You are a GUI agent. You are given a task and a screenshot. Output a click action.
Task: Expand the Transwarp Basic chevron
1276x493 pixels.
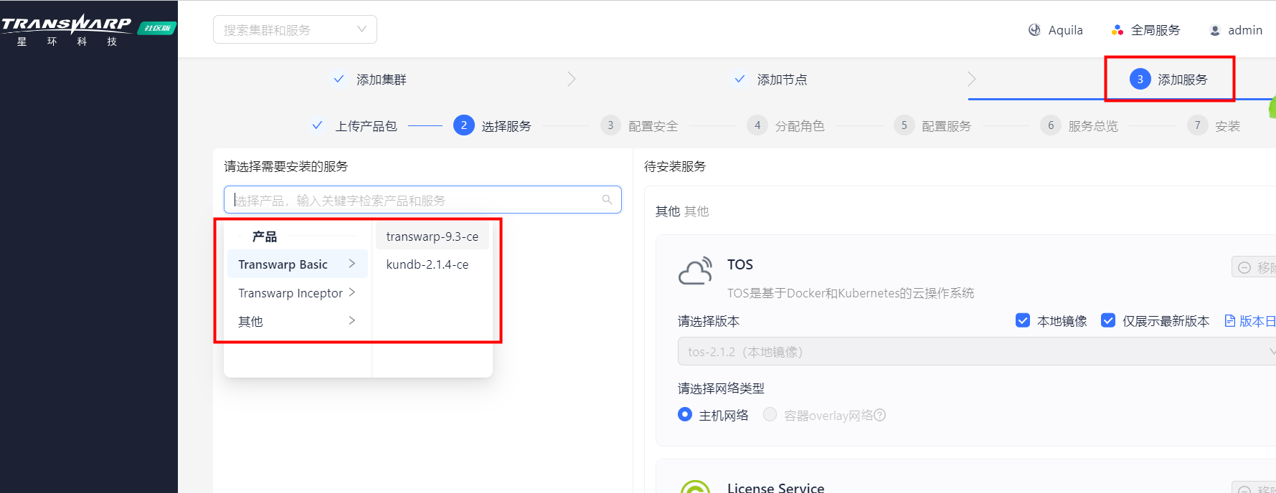(351, 264)
